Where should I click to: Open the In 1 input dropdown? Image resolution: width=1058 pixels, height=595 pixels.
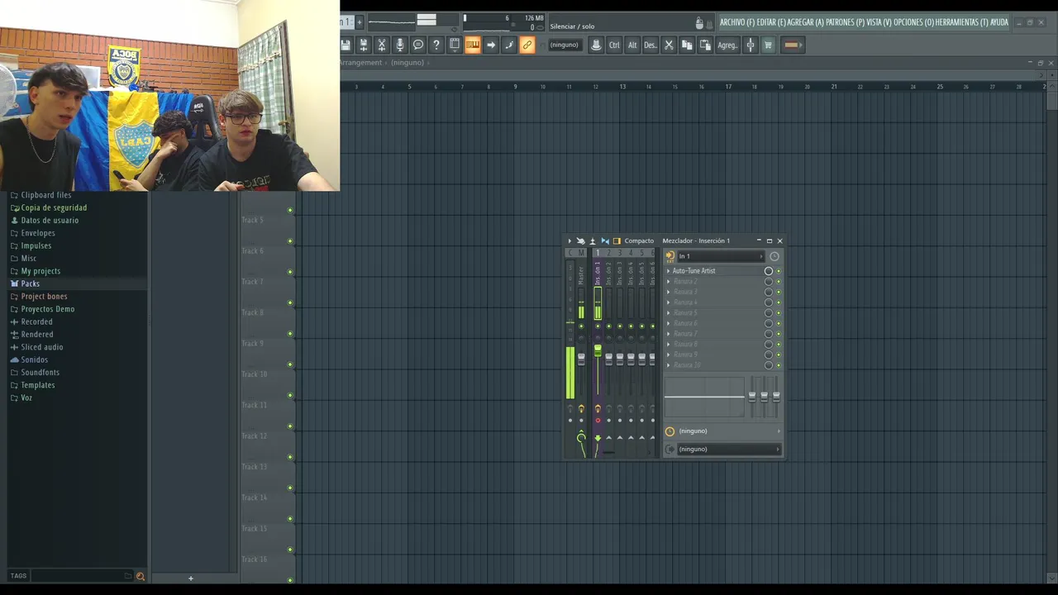(721, 256)
